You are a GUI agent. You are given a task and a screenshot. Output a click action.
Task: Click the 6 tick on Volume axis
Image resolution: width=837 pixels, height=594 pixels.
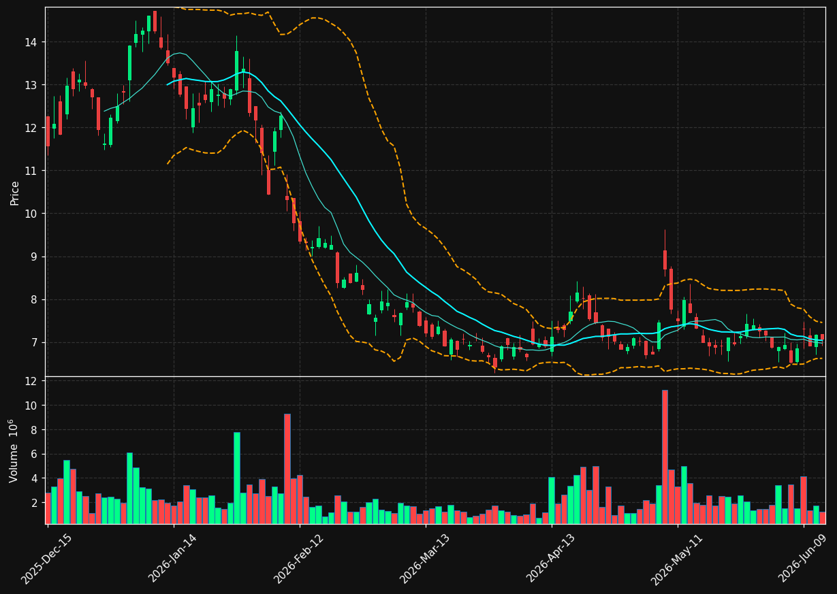[35, 454]
